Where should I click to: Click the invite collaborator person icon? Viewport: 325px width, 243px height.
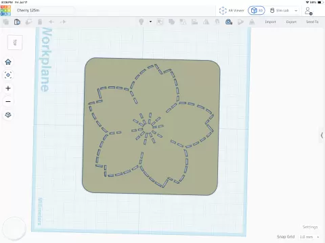click(308, 11)
